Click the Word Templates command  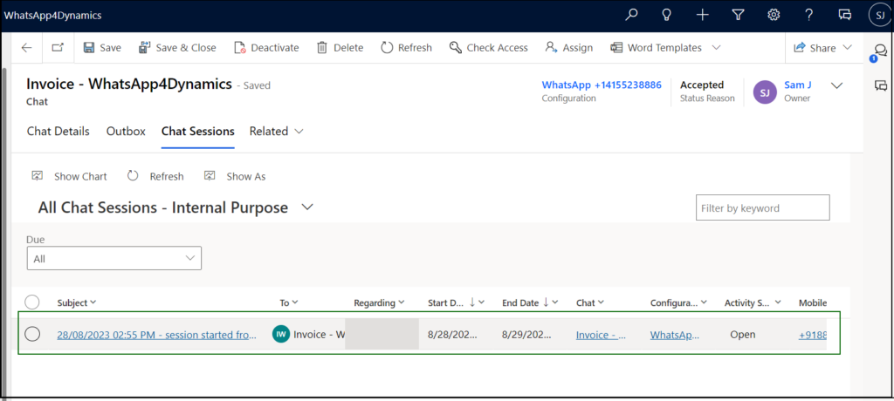pyautogui.click(x=657, y=48)
